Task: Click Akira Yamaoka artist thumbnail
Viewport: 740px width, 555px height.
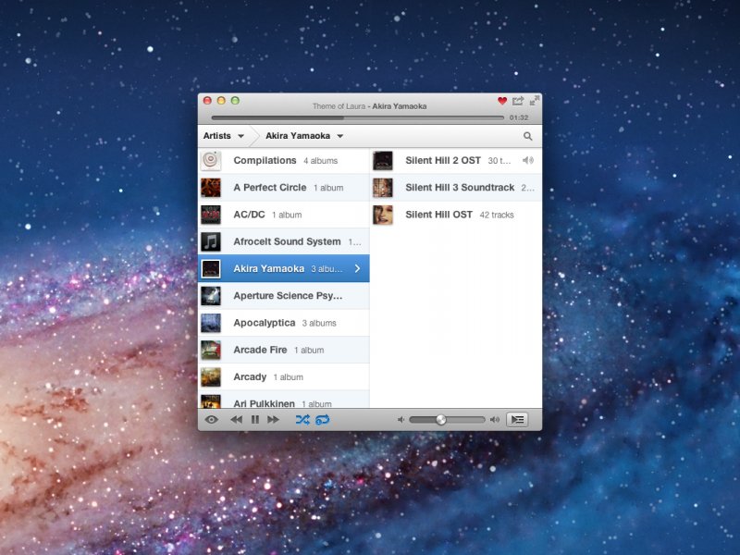Action: coord(211,268)
